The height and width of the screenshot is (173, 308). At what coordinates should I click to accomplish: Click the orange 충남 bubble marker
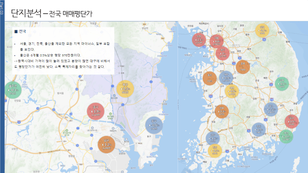pos(210,78)
